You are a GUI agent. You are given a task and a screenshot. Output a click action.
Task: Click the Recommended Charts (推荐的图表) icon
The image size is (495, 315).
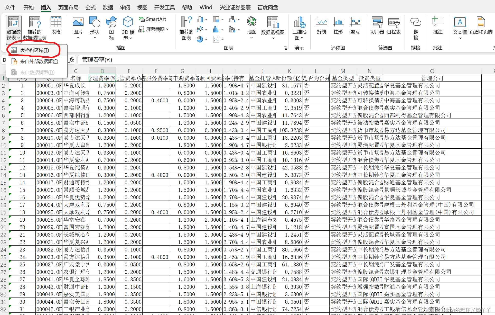[x=186, y=28]
